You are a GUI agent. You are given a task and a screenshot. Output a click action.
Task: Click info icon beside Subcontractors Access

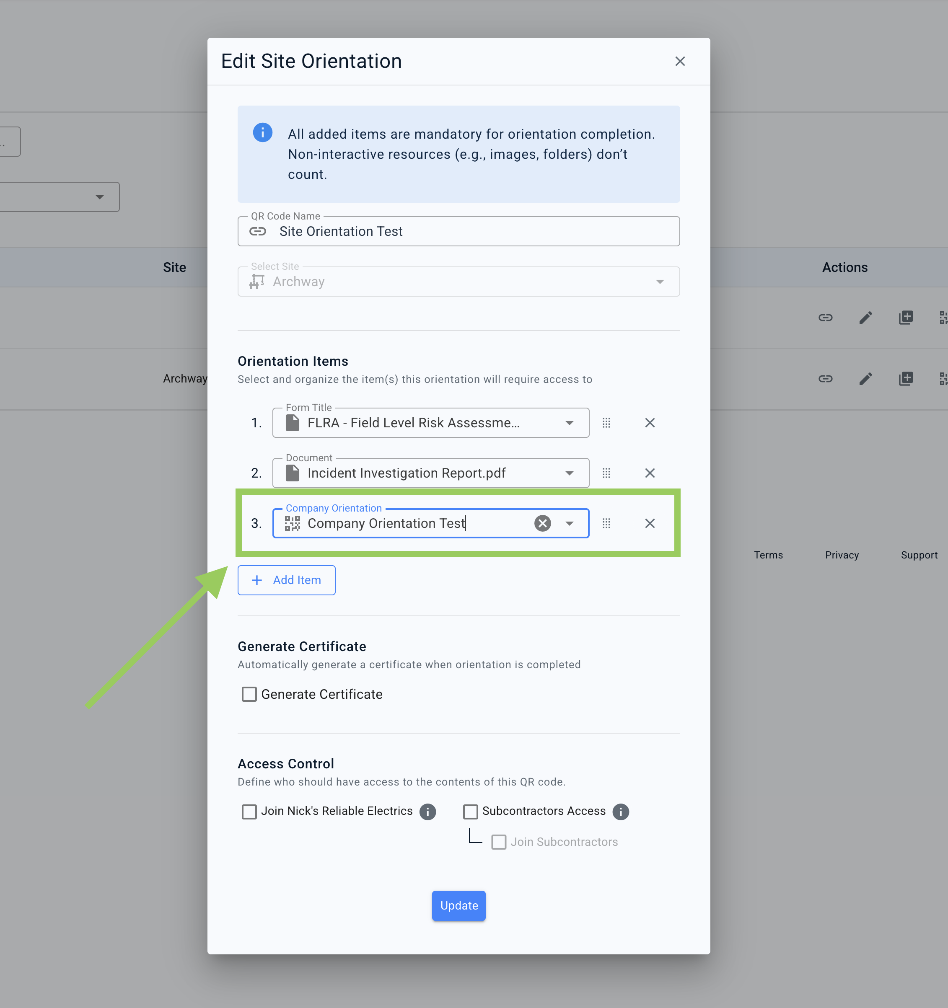[620, 812]
